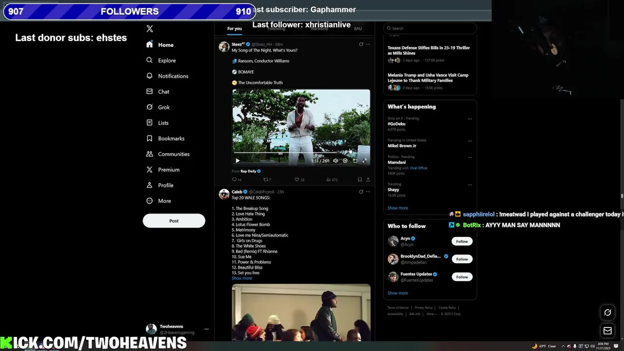
Task: Switch to the Following tab
Action: click(x=276, y=29)
